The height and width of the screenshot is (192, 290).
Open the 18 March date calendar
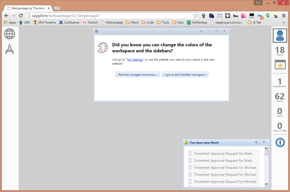(x=280, y=51)
